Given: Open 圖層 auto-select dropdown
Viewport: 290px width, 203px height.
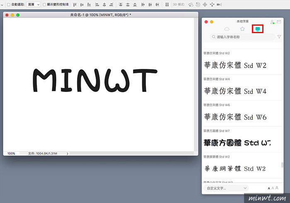Looking at the screenshot, I should pos(33,5).
